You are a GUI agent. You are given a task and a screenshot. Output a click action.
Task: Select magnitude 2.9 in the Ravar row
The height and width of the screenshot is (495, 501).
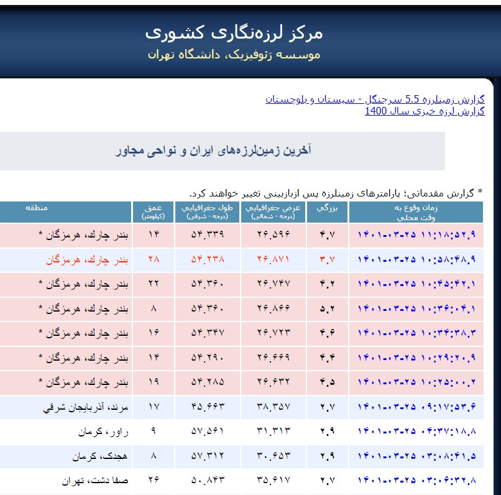pyautogui.click(x=327, y=431)
